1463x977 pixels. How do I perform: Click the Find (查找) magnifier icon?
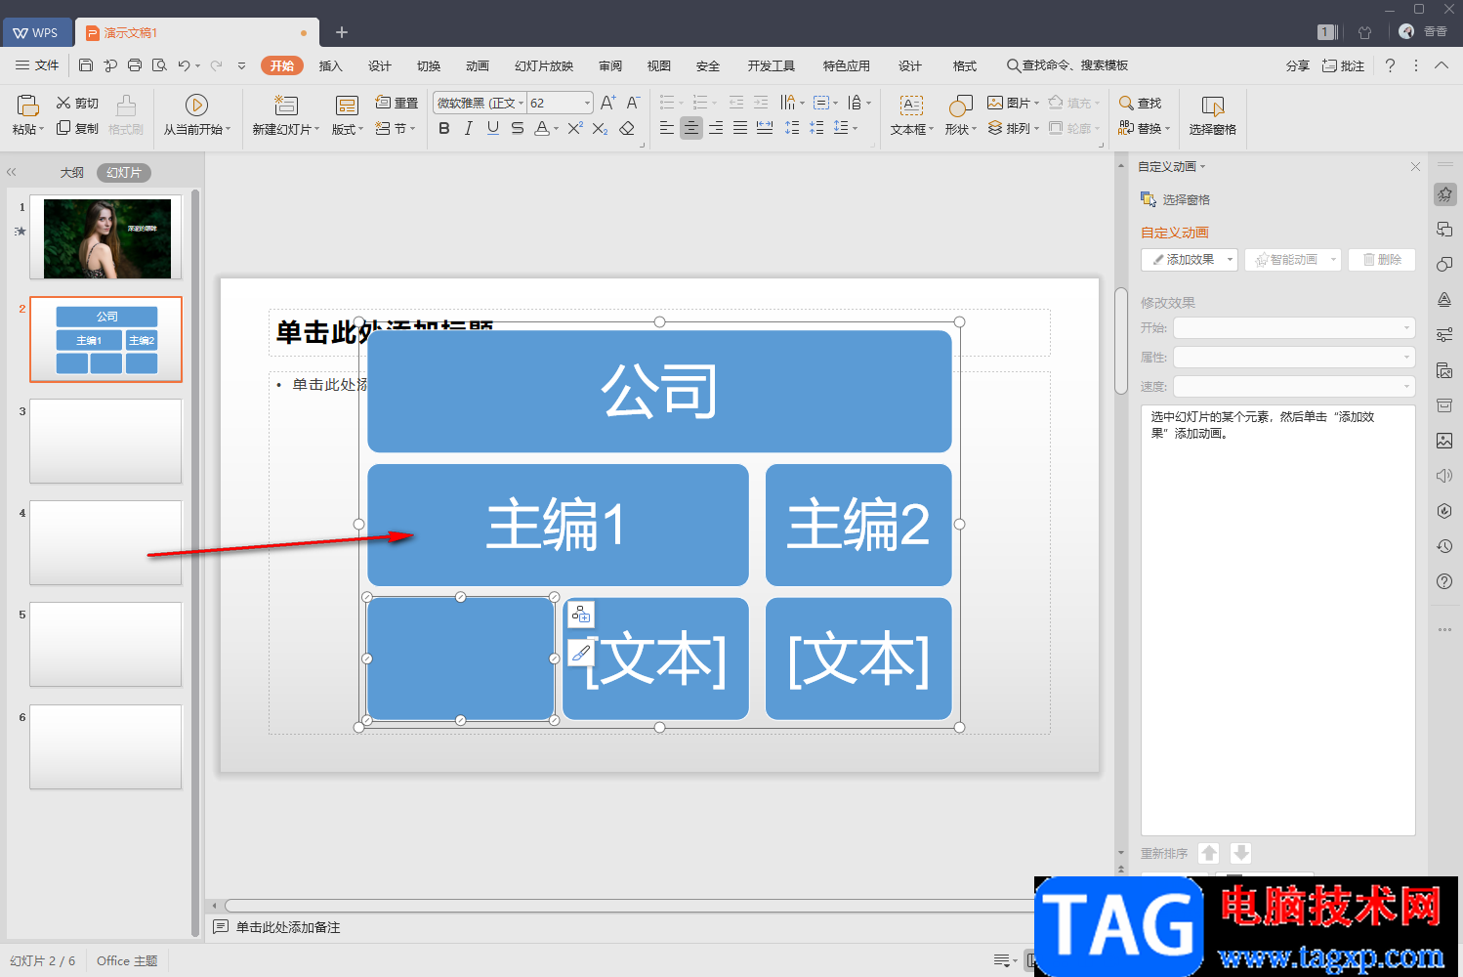[1126, 103]
